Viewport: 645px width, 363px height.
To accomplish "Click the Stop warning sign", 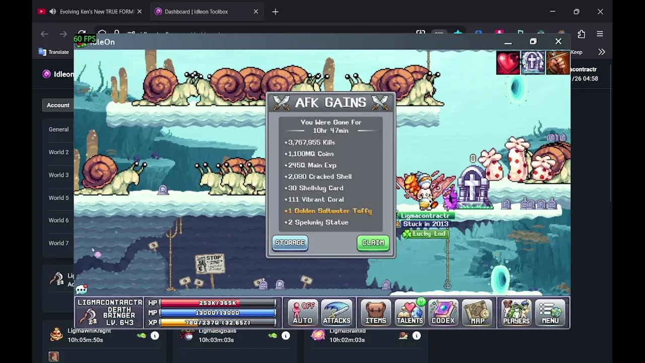I will tap(210, 264).
